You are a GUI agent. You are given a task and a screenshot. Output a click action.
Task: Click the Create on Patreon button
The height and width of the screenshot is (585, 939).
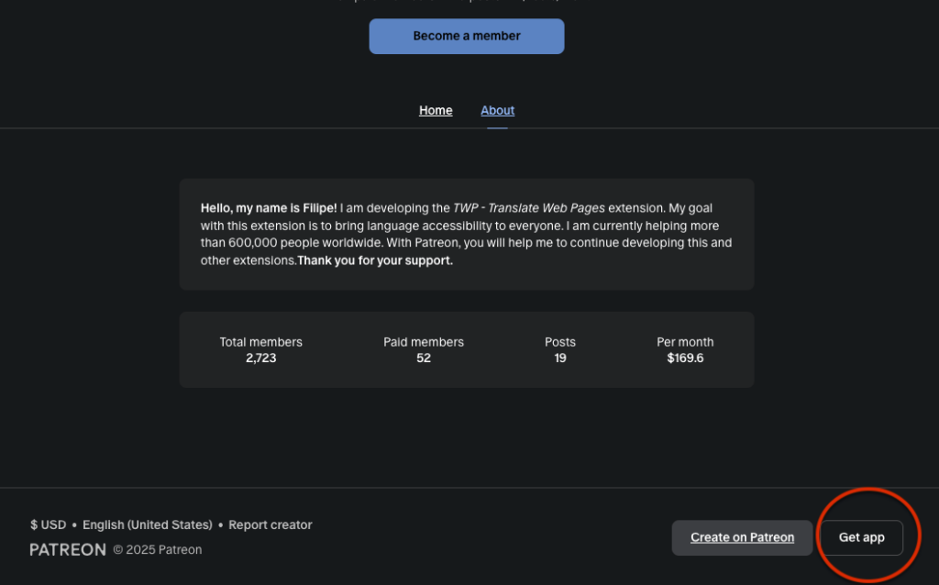tap(742, 538)
